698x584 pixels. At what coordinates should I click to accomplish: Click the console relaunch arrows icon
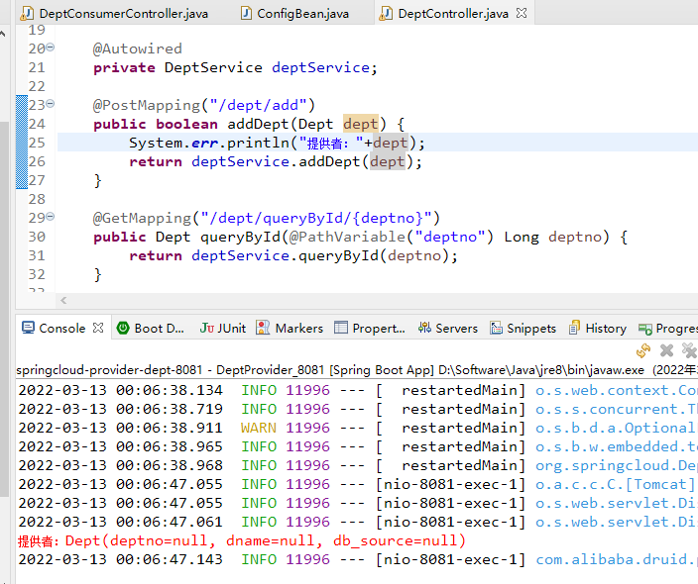coord(643,350)
